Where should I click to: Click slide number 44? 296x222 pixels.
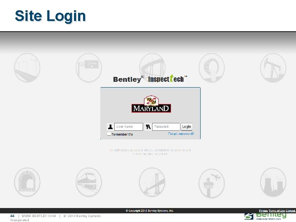click(x=12, y=216)
